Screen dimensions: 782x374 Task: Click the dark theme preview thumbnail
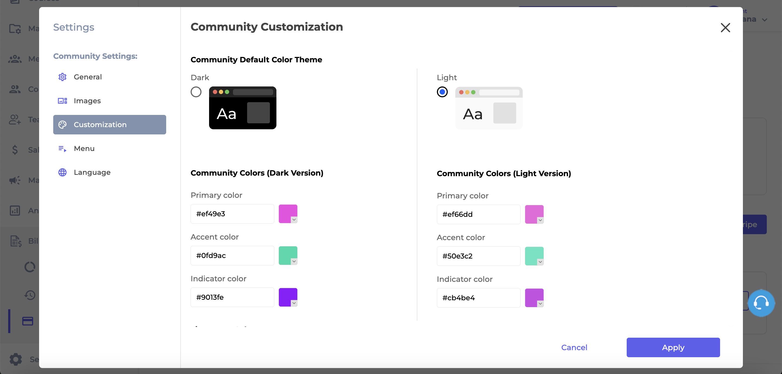click(242, 108)
